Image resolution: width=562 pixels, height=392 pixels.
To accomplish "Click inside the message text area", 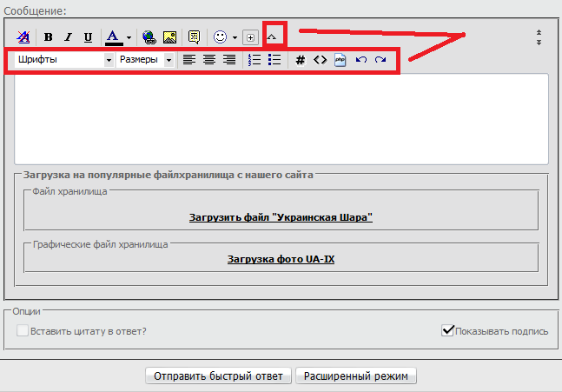I will [281, 119].
